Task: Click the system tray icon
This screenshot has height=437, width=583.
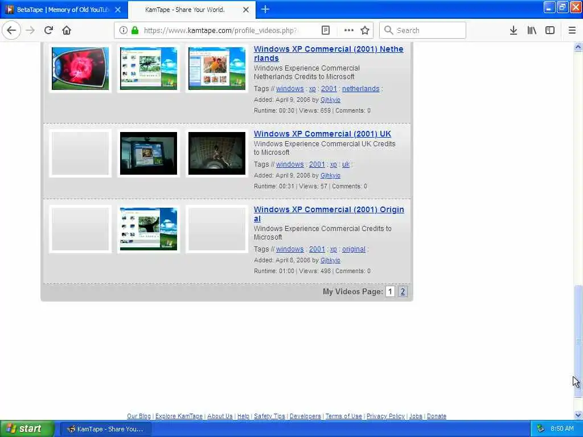Action: [541, 429]
